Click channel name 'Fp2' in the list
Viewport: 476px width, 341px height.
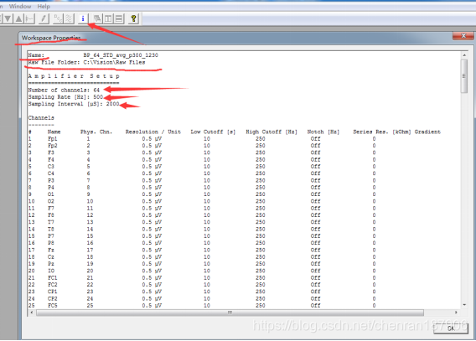pyautogui.click(x=52, y=146)
